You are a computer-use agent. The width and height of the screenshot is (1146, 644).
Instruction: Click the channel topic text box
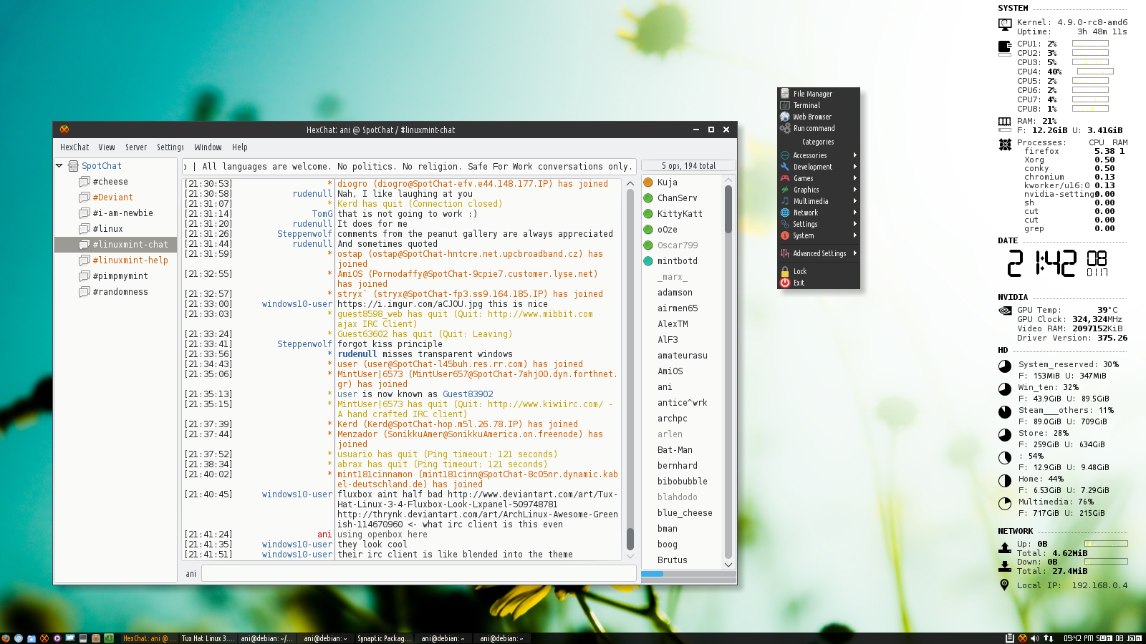pos(409,166)
